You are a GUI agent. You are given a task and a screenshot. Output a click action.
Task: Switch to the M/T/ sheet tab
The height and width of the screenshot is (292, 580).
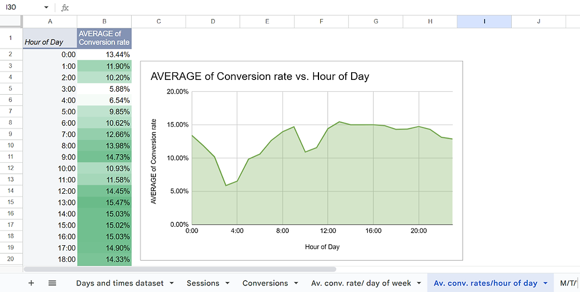(x=569, y=283)
